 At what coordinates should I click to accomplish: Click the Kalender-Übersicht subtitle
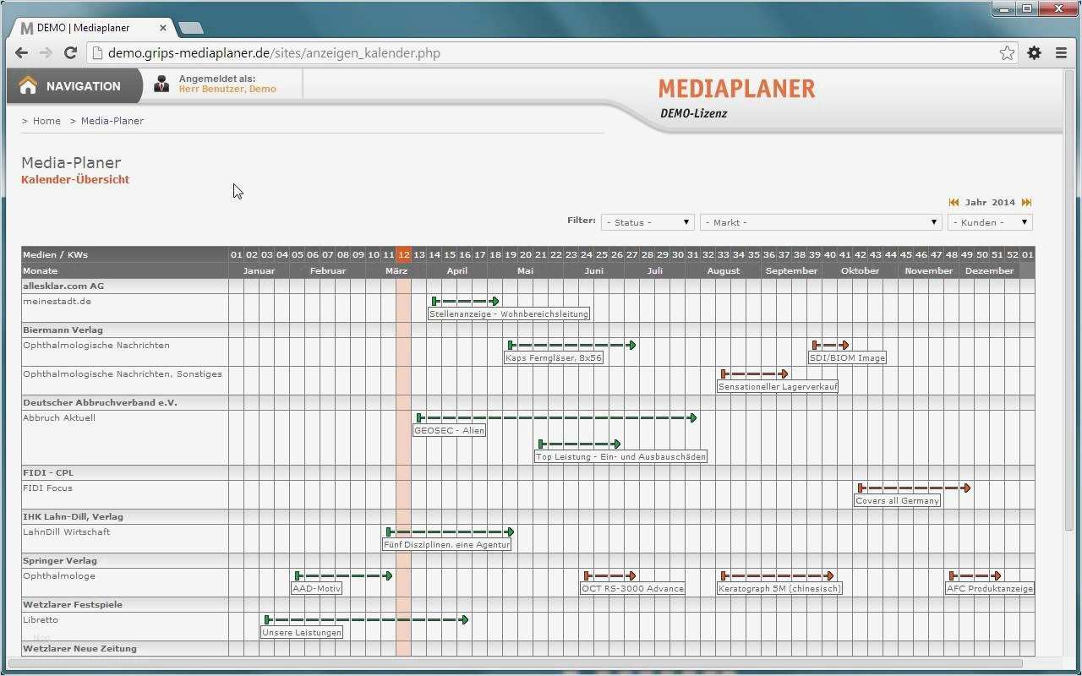pos(75,179)
